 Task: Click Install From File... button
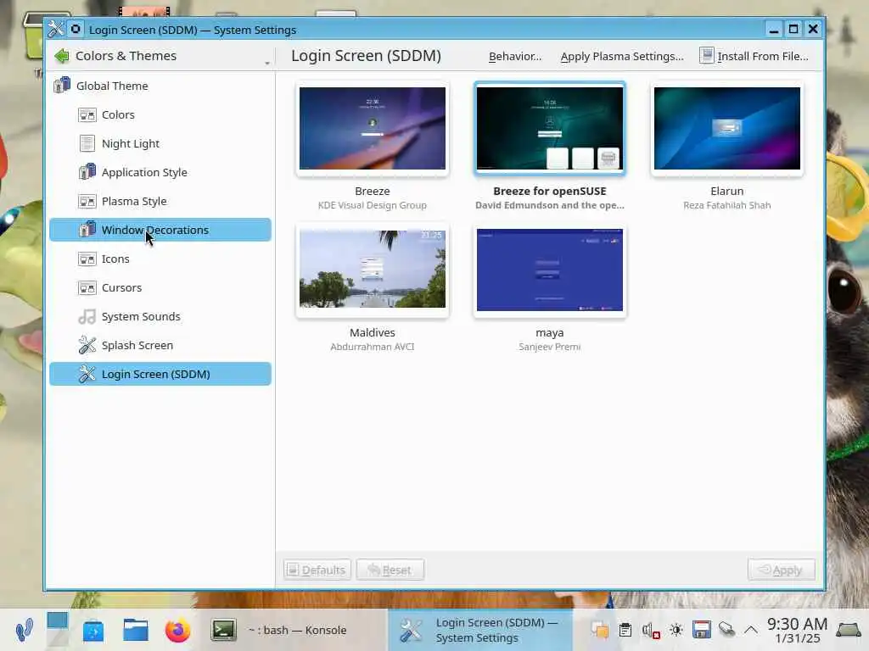(754, 57)
